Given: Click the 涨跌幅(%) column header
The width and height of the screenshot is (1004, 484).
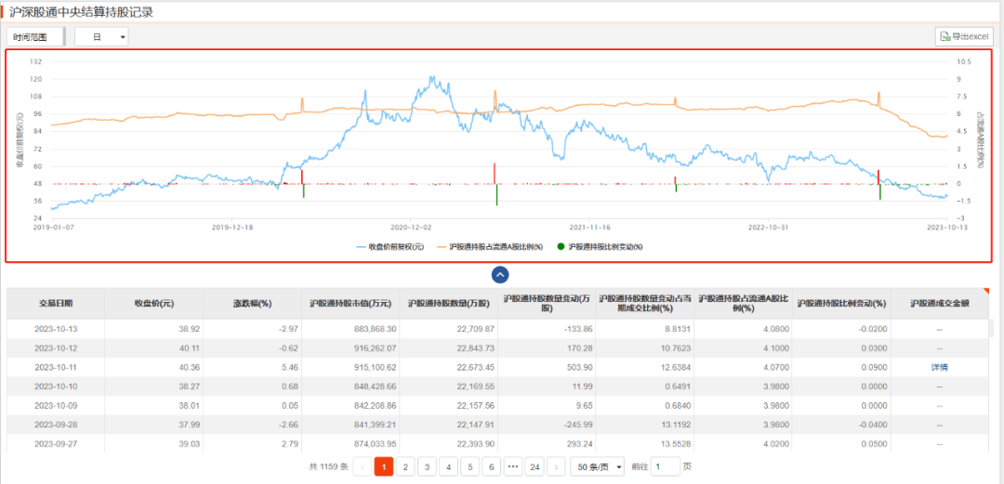Looking at the screenshot, I should (x=251, y=303).
